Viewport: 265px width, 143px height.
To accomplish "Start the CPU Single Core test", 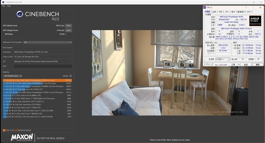I will [x=68, y=30].
